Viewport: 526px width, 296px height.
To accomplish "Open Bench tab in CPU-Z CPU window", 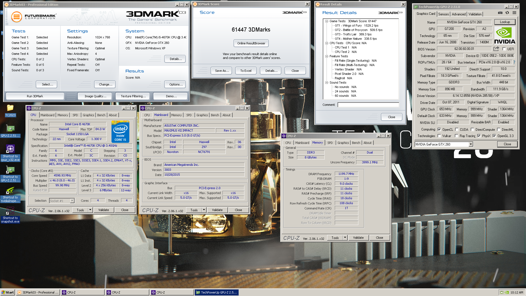I will tap(101, 115).
